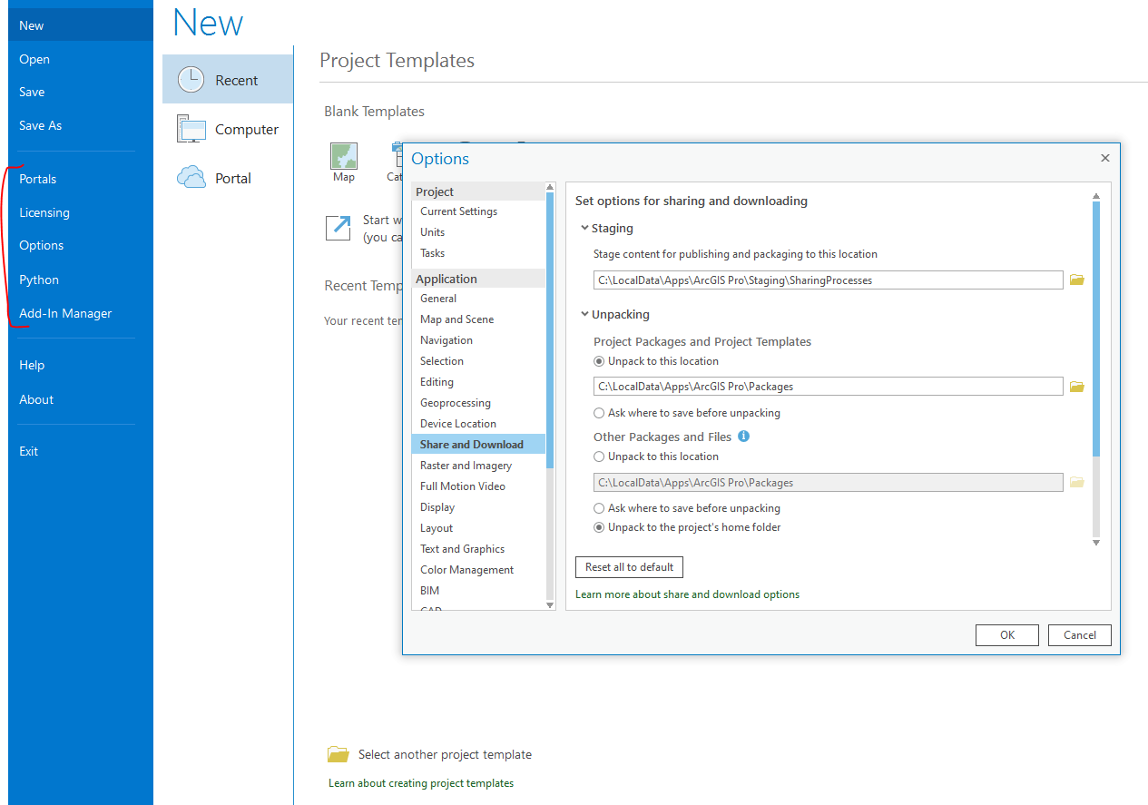
Task: Select the Computer source icon
Action: [191, 128]
